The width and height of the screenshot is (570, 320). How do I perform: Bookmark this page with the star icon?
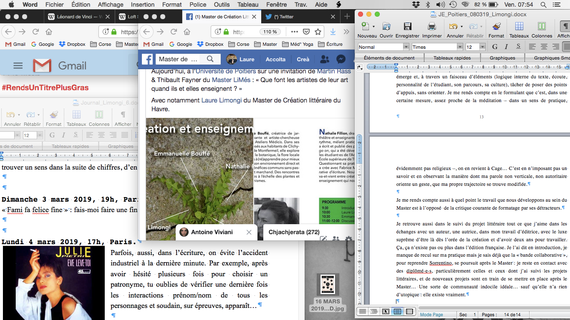[x=318, y=32]
